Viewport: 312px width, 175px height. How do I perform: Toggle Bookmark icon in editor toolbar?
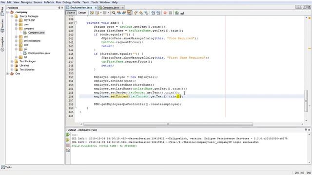146,13
